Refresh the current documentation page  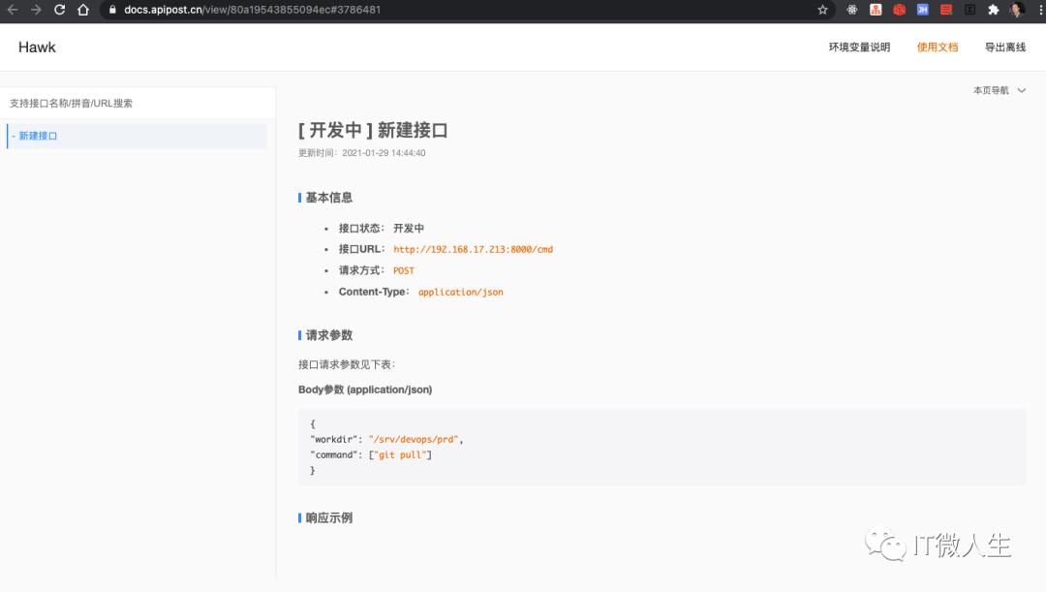click(x=61, y=11)
